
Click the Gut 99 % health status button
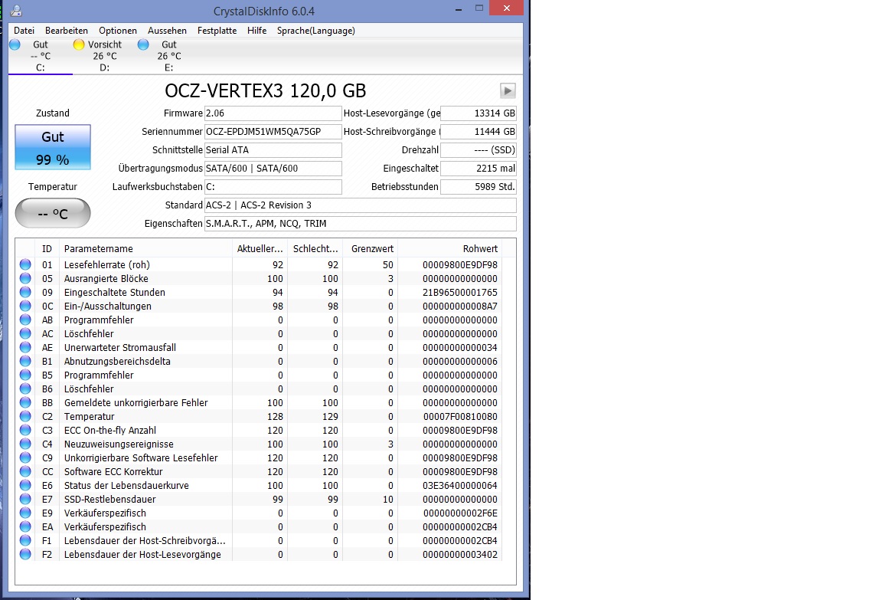click(x=52, y=147)
